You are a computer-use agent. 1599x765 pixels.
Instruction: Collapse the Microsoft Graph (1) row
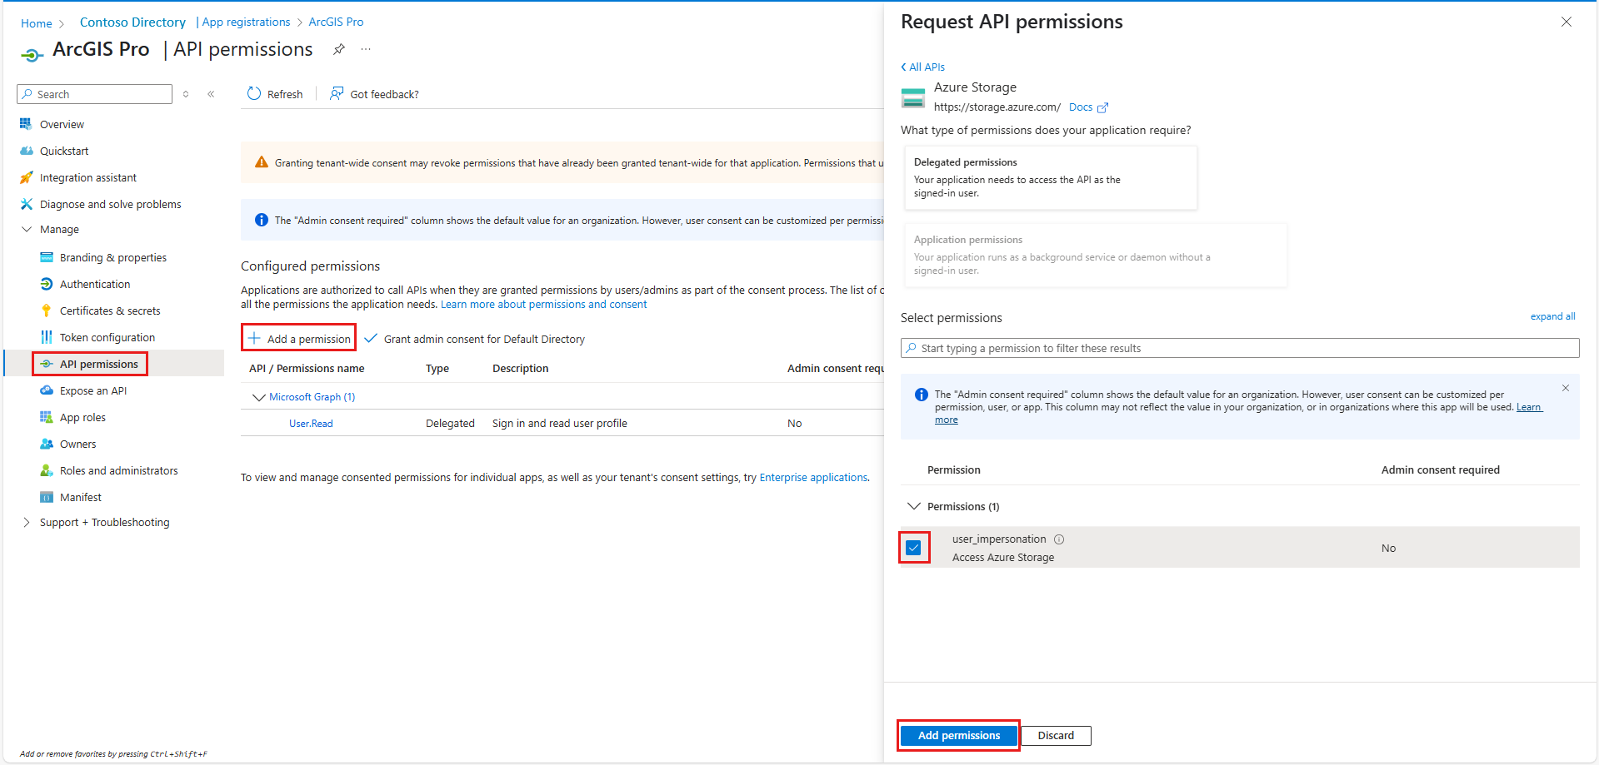coord(258,397)
